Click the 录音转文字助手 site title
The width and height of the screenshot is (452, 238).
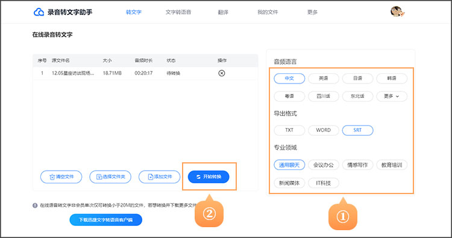click(x=70, y=12)
